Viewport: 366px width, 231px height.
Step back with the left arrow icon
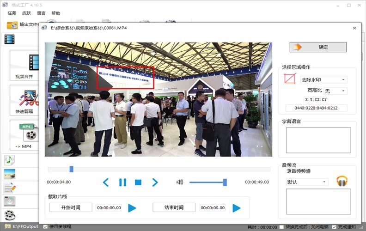click(106, 182)
